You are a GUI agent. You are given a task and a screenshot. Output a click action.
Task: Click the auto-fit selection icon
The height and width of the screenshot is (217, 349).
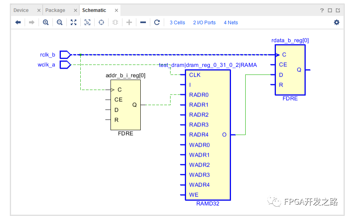[87, 23]
